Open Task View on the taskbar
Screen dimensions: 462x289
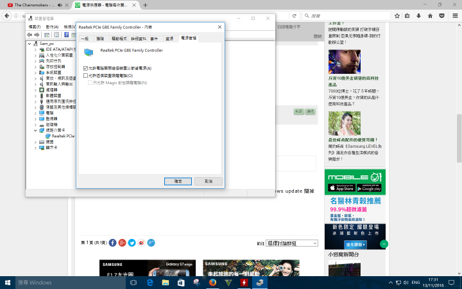[x=133, y=283]
